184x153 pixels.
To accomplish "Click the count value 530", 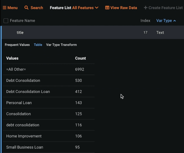I will point(79,80).
